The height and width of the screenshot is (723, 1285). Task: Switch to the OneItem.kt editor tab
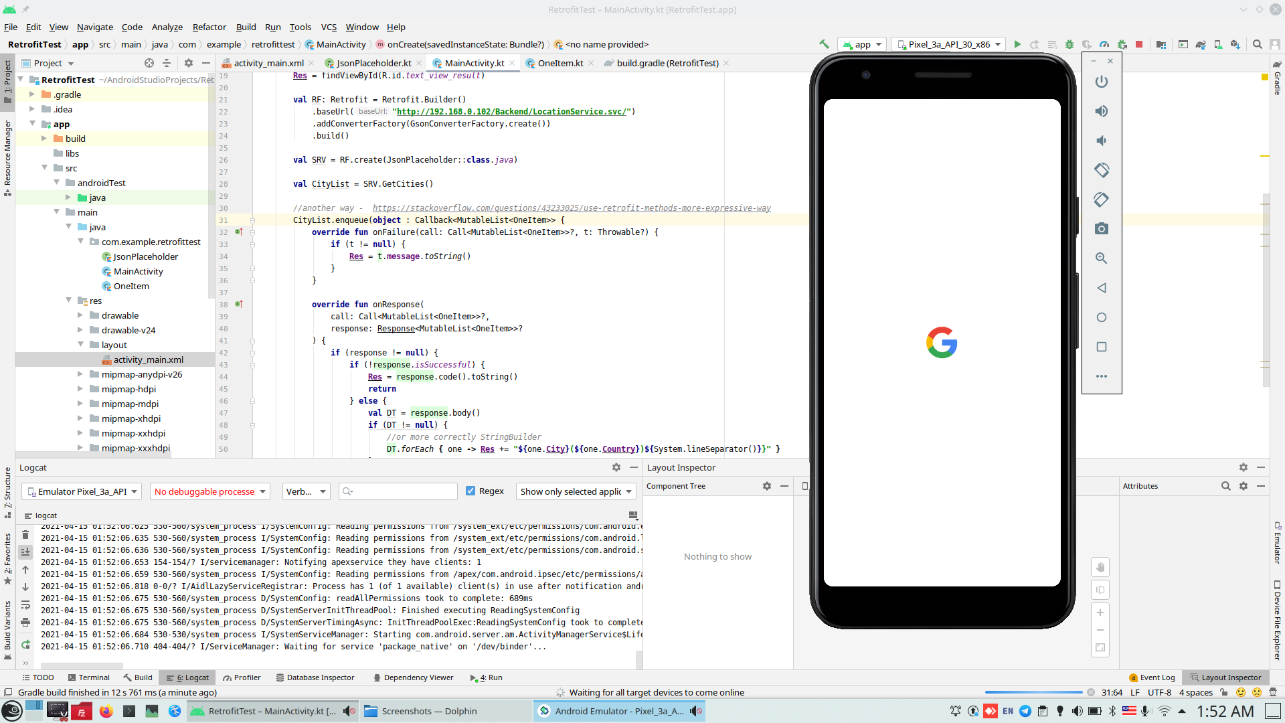[560, 63]
